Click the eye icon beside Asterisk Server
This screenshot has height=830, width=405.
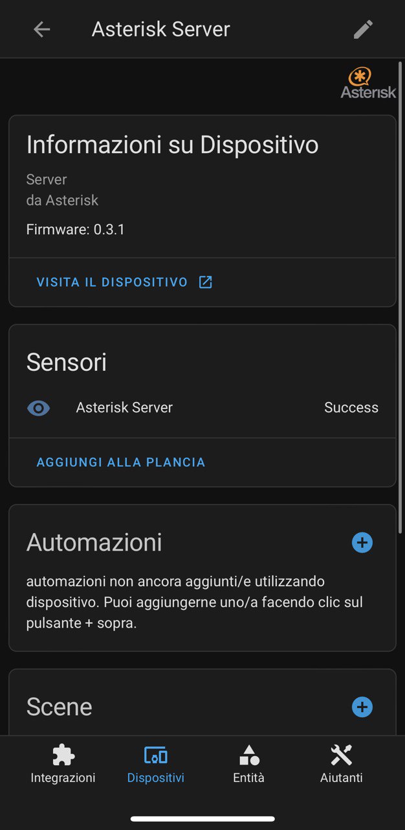point(39,408)
